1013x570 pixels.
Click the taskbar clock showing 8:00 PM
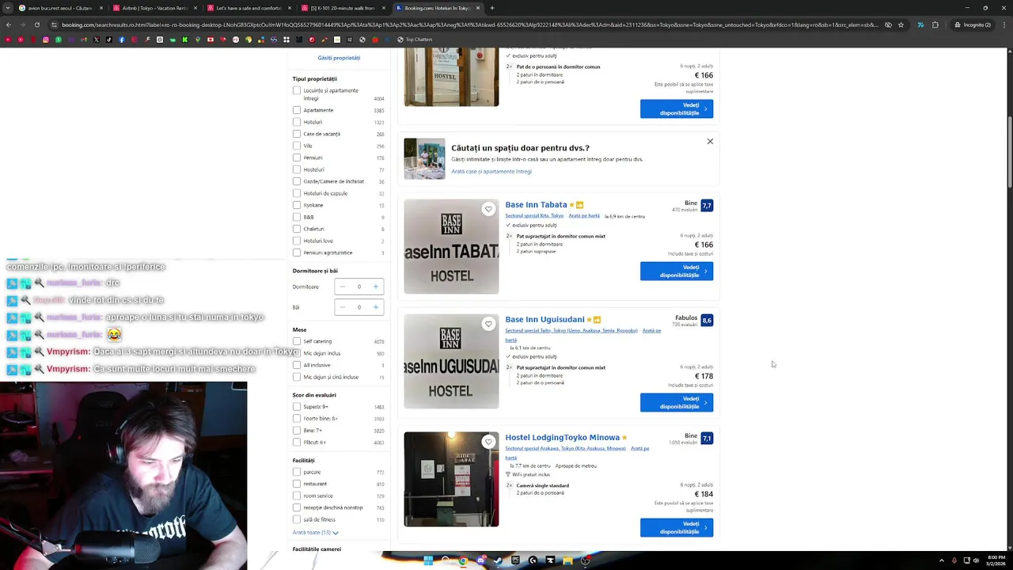[x=996, y=560]
